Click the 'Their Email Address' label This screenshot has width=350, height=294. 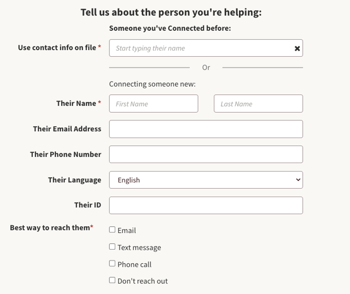(67, 129)
